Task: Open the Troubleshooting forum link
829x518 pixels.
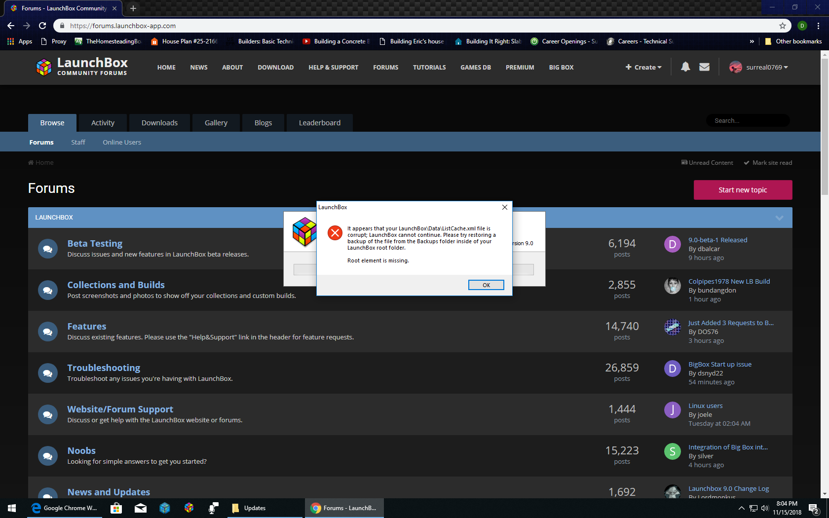Action: [x=104, y=368]
